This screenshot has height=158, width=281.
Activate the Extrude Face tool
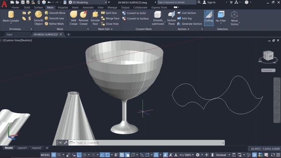[95, 18]
